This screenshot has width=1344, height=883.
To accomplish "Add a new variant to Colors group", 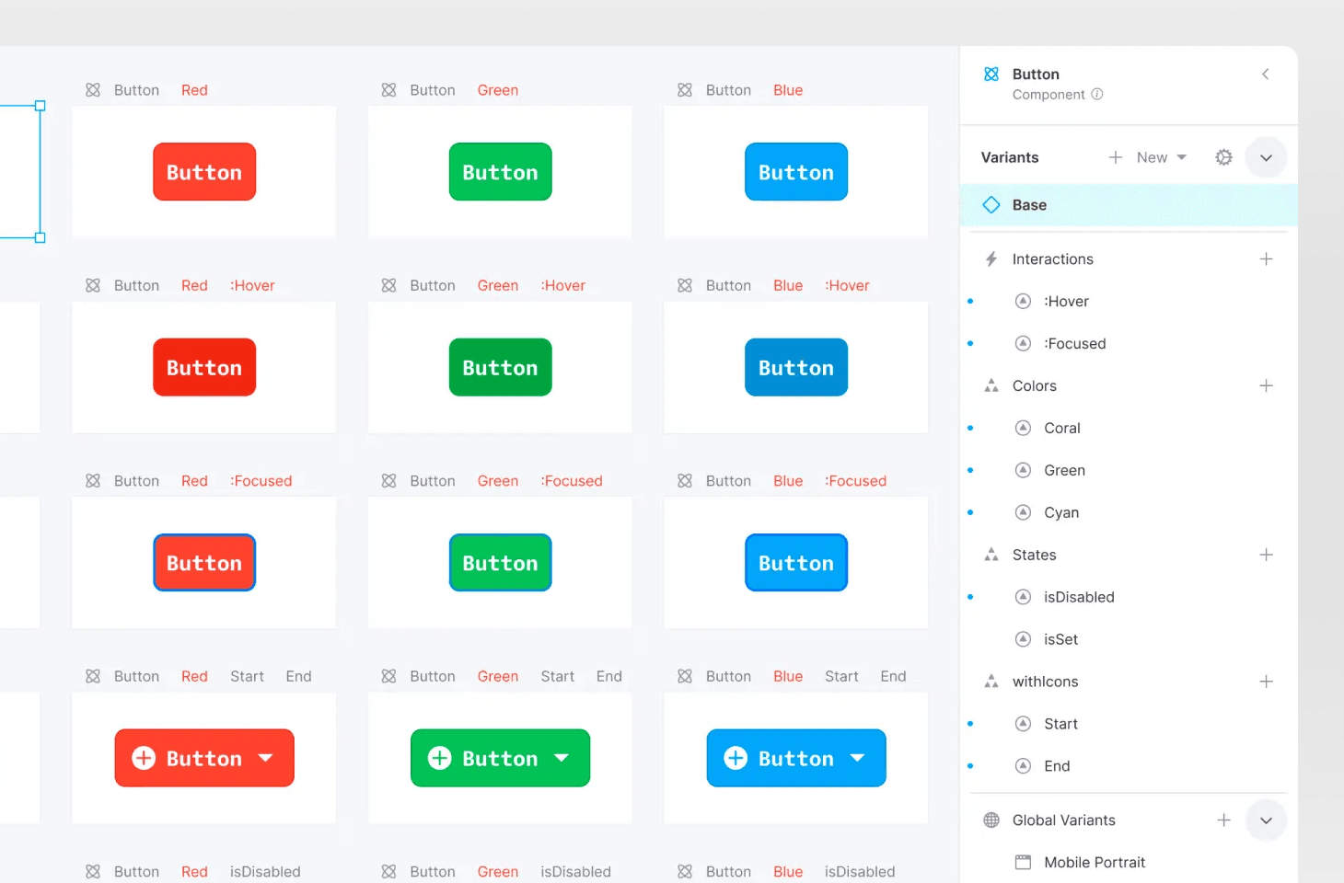I will (1266, 386).
